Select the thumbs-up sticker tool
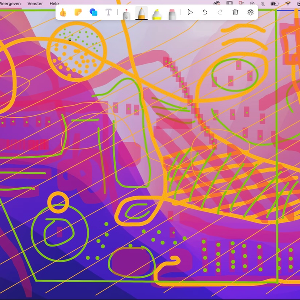The width and height of the screenshot is (300, 300). 63,12
